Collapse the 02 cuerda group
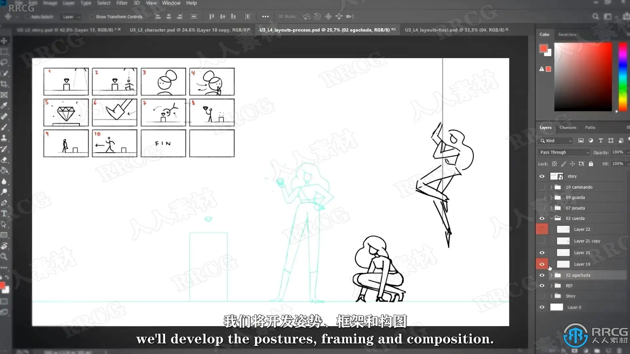This screenshot has width=630, height=354. [551, 218]
